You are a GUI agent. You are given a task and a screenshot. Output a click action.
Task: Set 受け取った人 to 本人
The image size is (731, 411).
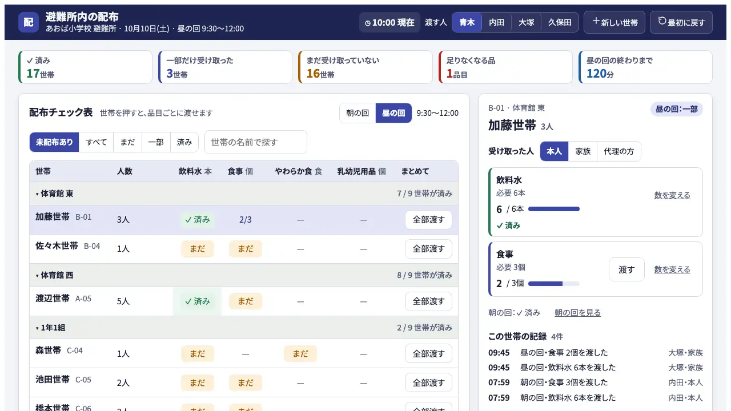(x=554, y=151)
